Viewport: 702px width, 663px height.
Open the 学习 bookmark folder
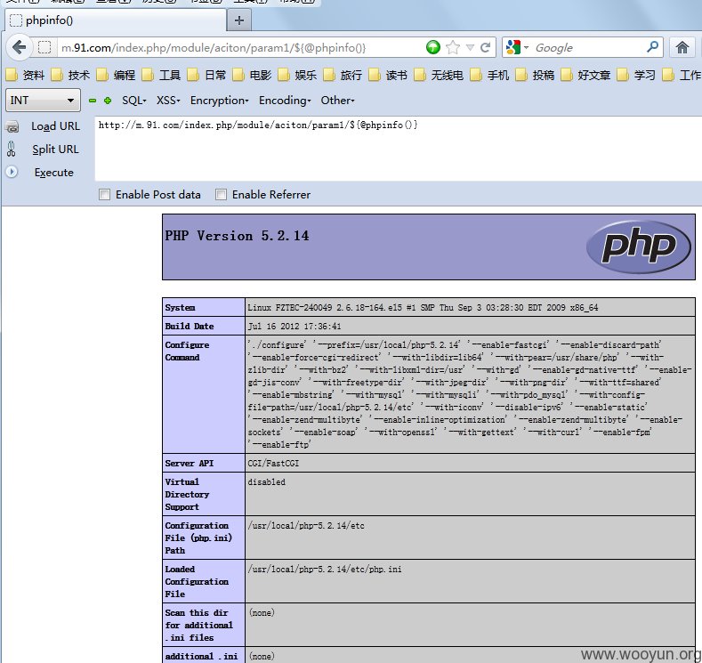pyautogui.click(x=636, y=76)
